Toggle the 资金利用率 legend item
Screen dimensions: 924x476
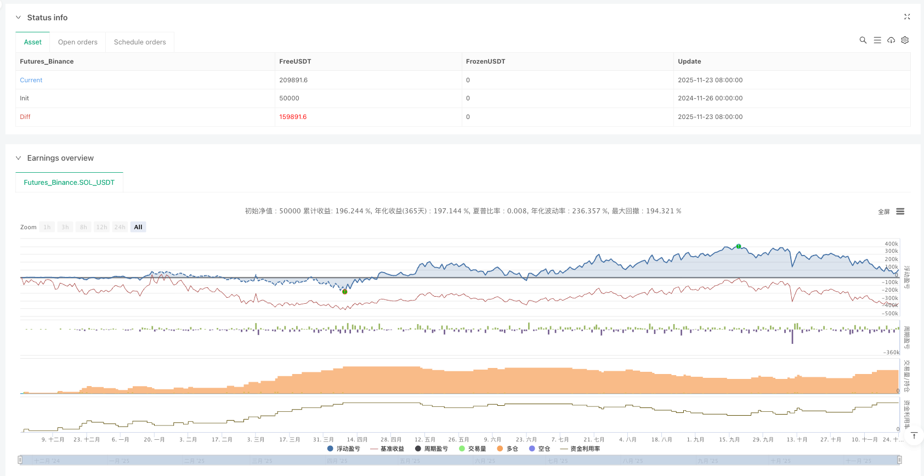pos(580,449)
